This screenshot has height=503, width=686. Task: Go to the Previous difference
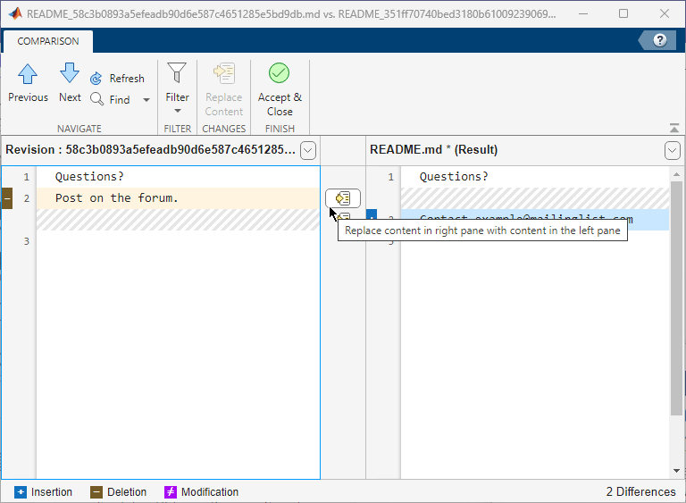tap(28, 74)
